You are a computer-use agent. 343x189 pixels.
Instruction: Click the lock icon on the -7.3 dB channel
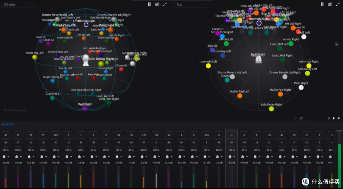pyautogui.click(x=130, y=157)
